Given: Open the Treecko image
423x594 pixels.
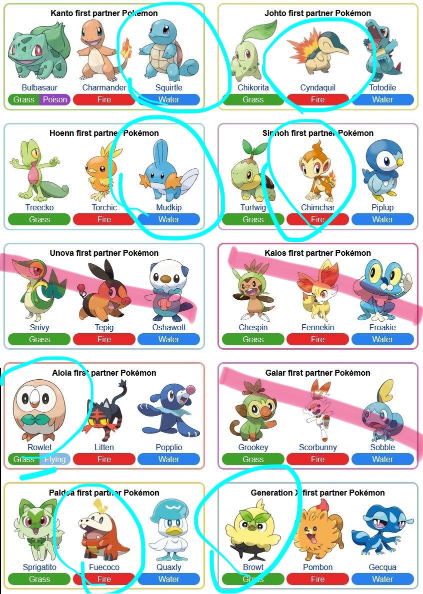Looking at the screenshot, I should (39, 170).
